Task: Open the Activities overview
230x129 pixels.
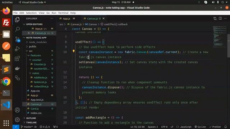Action: (x=7, y=2)
